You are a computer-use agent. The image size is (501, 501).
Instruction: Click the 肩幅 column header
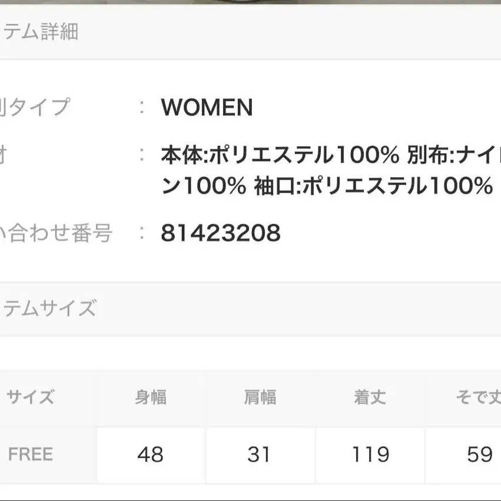pyautogui.click(x=260, y=397)
